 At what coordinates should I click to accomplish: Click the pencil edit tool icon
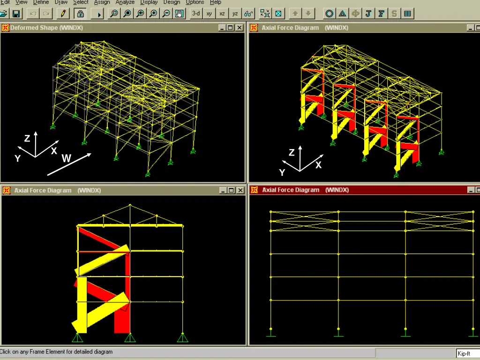(63, 14)
